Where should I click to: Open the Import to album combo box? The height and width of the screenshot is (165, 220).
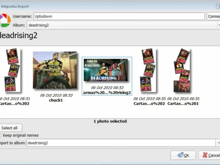point(121,143)
